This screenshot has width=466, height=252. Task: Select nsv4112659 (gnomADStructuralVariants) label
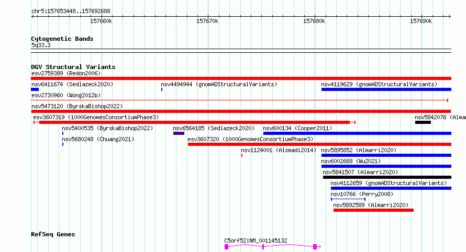click(x=389, y=183)
